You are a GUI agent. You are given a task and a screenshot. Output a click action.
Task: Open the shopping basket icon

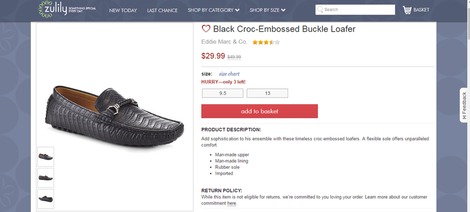pos(408,10)
